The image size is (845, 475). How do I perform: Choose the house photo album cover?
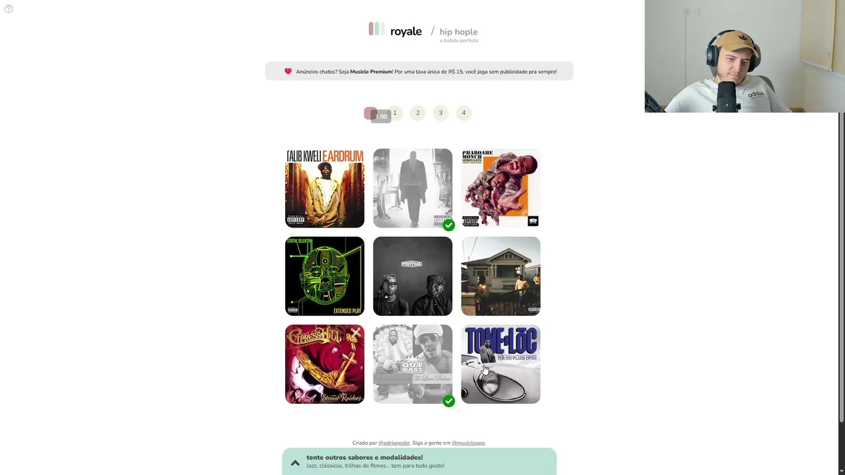(x=501, y=276)
